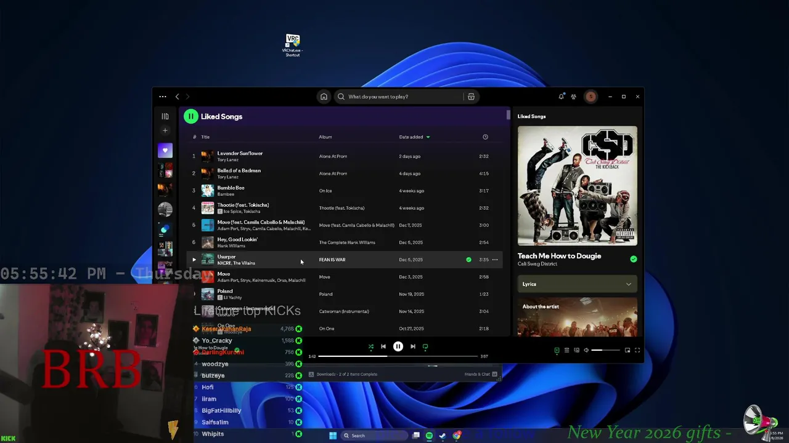Click the track list scrollbar
Viewport: 789px width, 443px height.
pyautogui.click(x=508, y=114)
